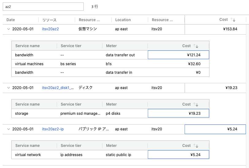The height and width of the screenshot is (168, 249).
Task: Click the Meter header in storage sub-table
Action: [x=111, y=104]
